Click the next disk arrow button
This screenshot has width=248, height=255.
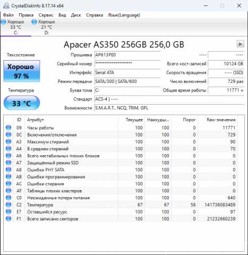[x=240, y=44]
